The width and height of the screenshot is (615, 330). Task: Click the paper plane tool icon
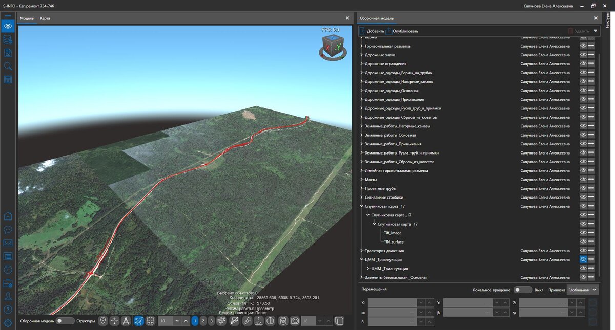[x=235, y=321]
